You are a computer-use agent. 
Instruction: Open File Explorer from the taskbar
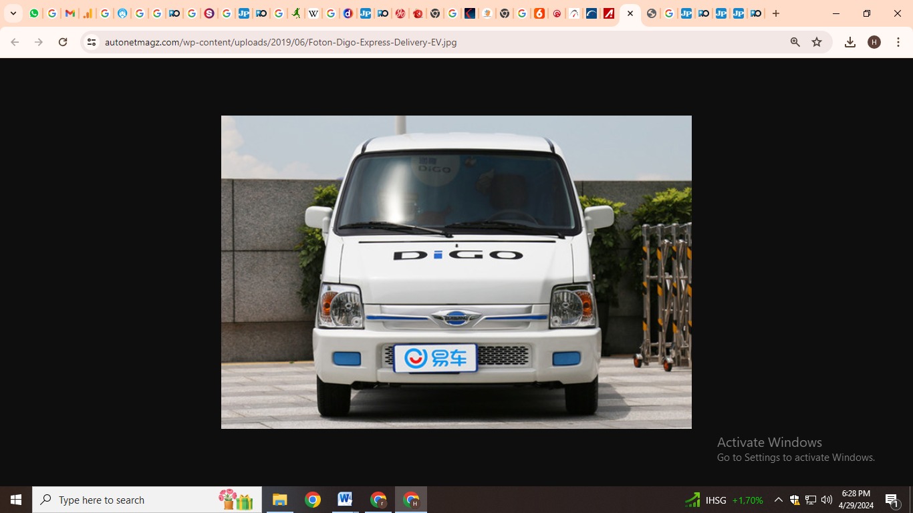[x=279, y=500]
